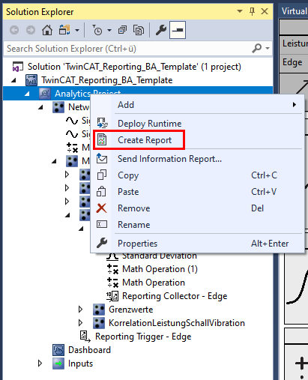
Task: Click the Create Report chart icon
Action: [102, 139]
